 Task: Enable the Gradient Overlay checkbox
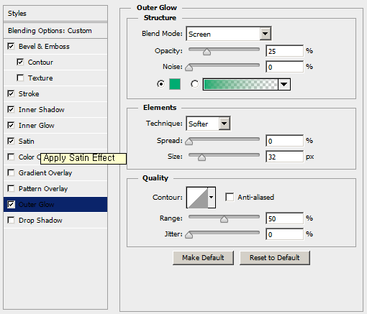click(x=11, y=172)
